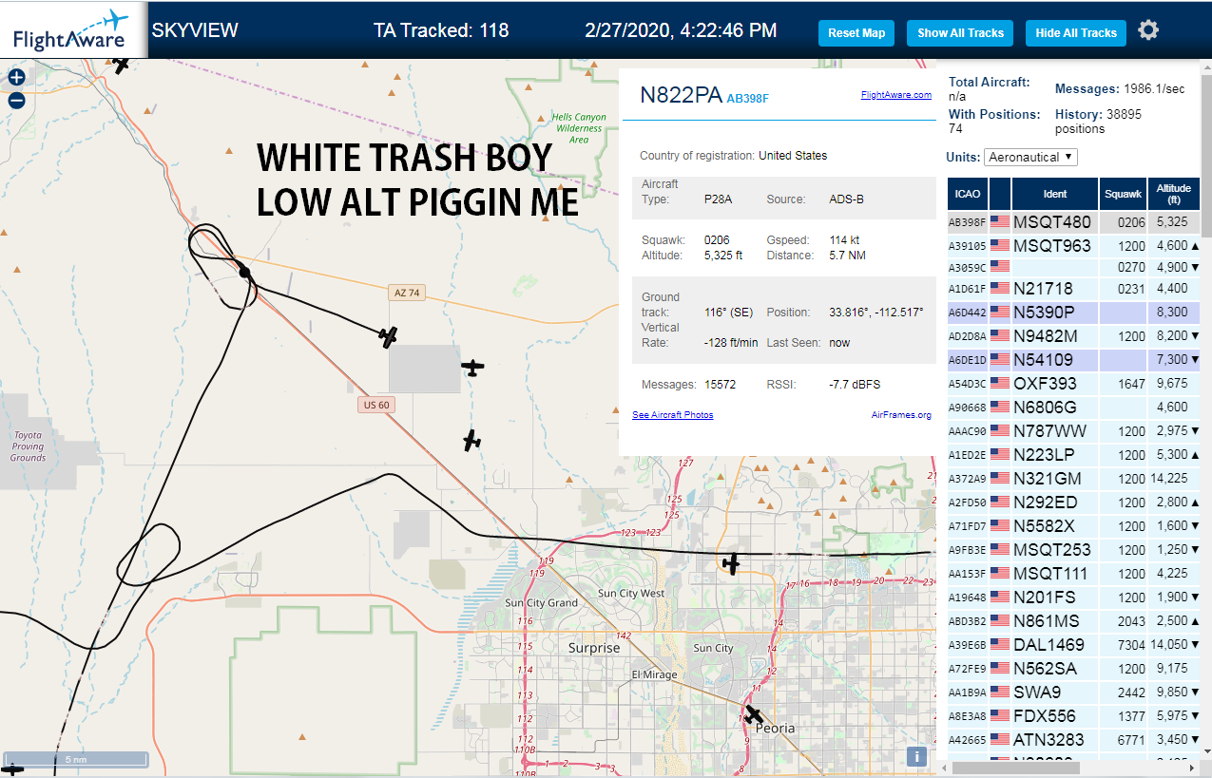Select the MSQT111 aircraft row
Screen dimensions: 1212x778
pos(1074,574)
